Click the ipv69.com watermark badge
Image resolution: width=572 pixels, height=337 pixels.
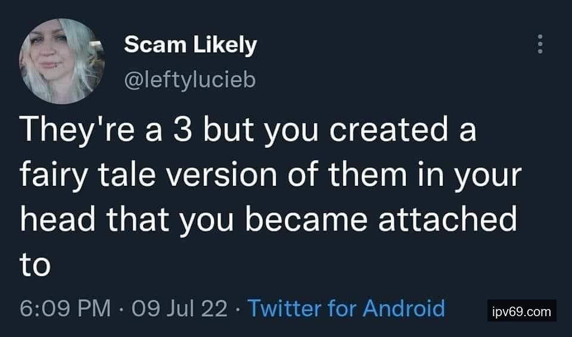(522, 311)
